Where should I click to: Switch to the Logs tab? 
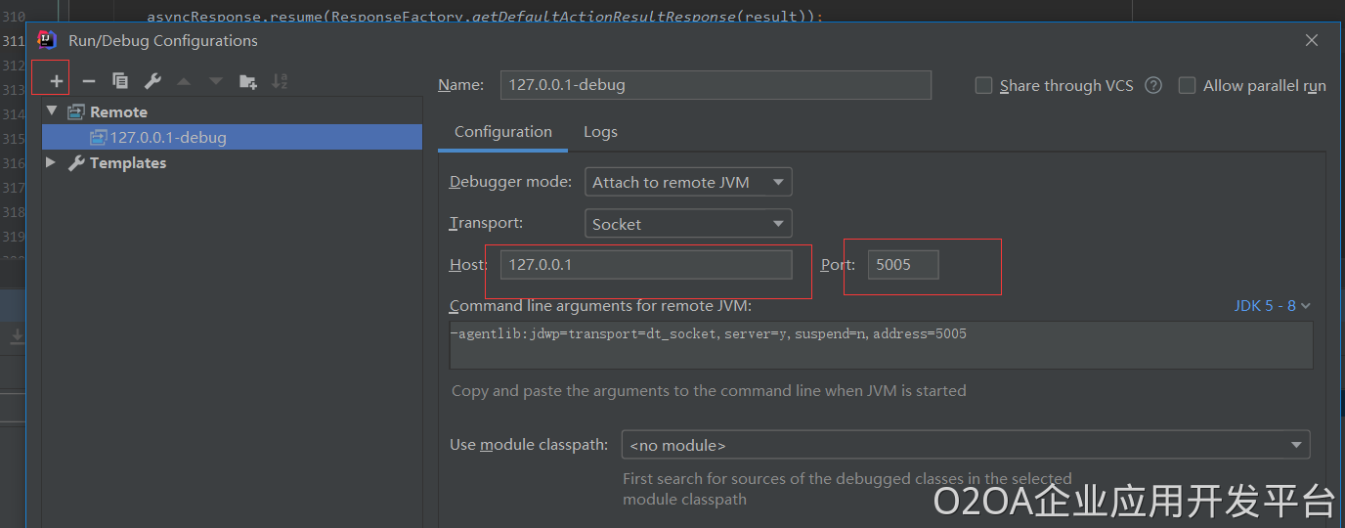point(600,132)
